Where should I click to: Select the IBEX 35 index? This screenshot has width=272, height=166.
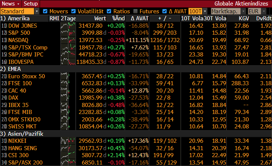[x=18, y=105]
